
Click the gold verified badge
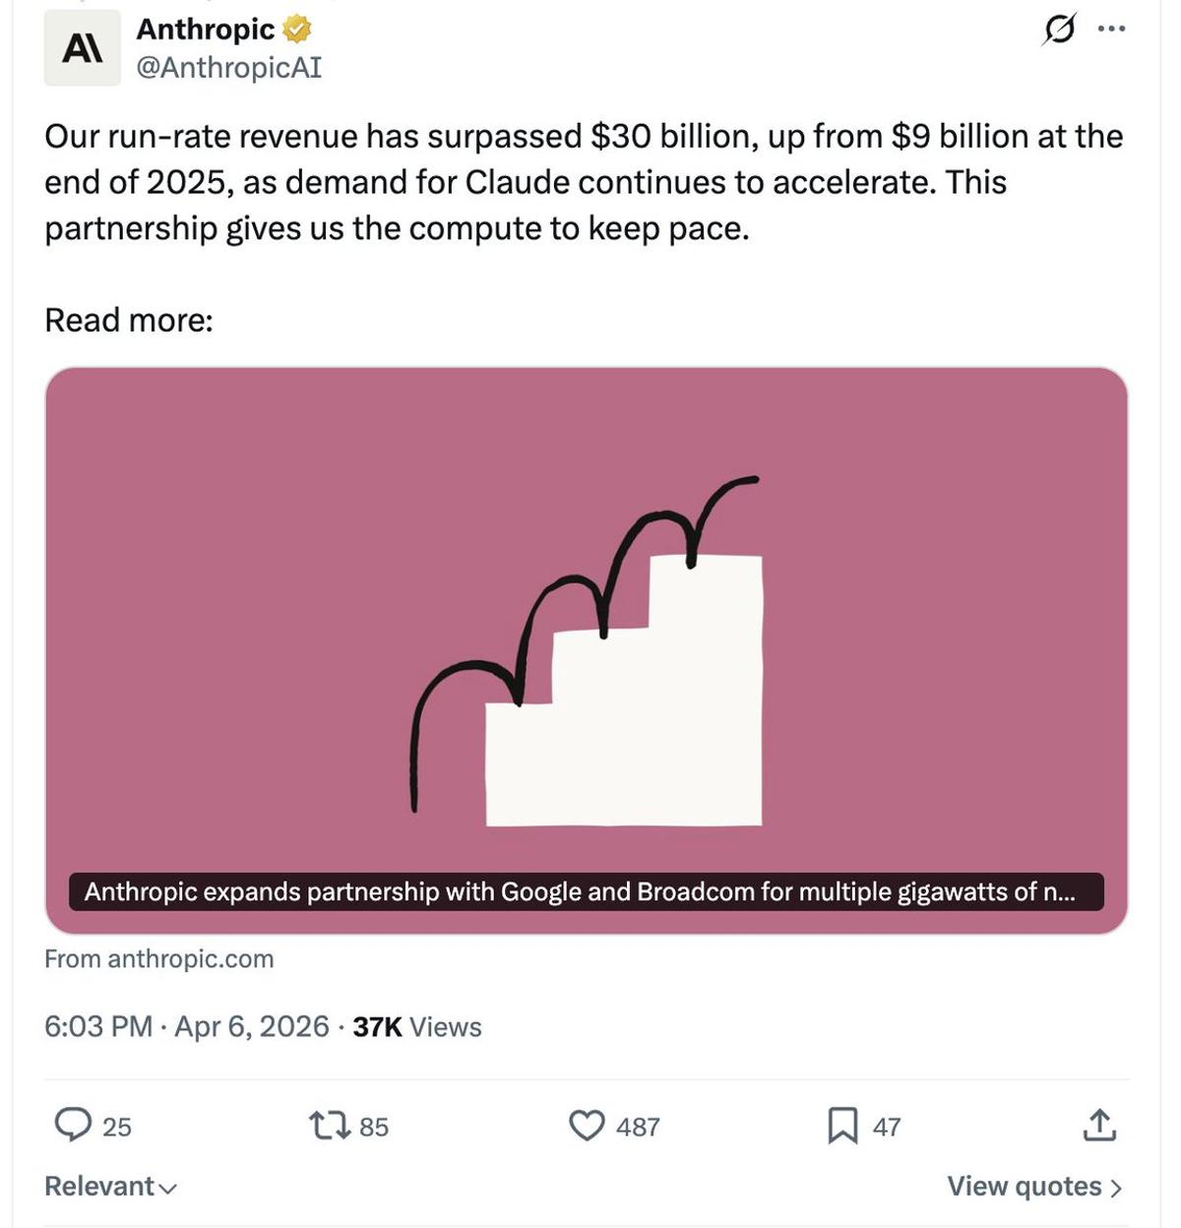coord(297,30)
